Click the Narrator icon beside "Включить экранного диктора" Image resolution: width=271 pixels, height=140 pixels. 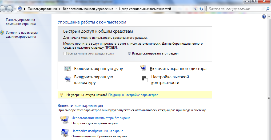coord(143,68)
